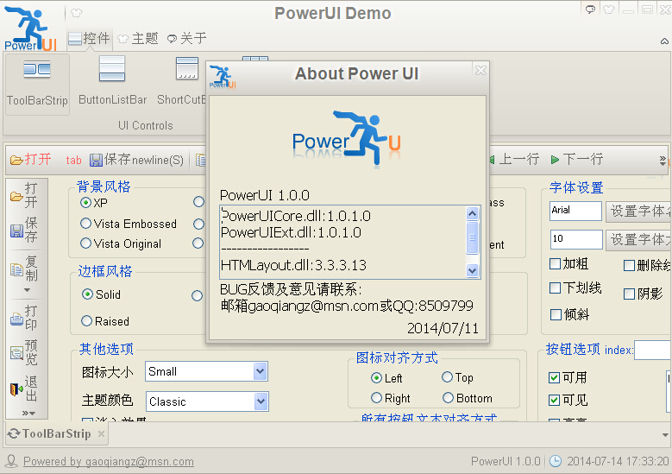This screenshot has width=672, height=474.
Task: Click the scroll up arrow in version list
Action: 472,213
